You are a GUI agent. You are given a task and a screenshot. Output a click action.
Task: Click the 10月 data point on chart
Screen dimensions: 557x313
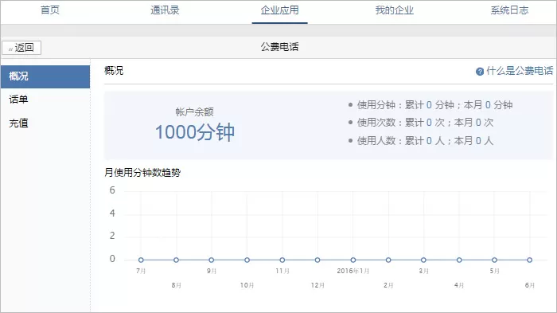tap(247, 260)
